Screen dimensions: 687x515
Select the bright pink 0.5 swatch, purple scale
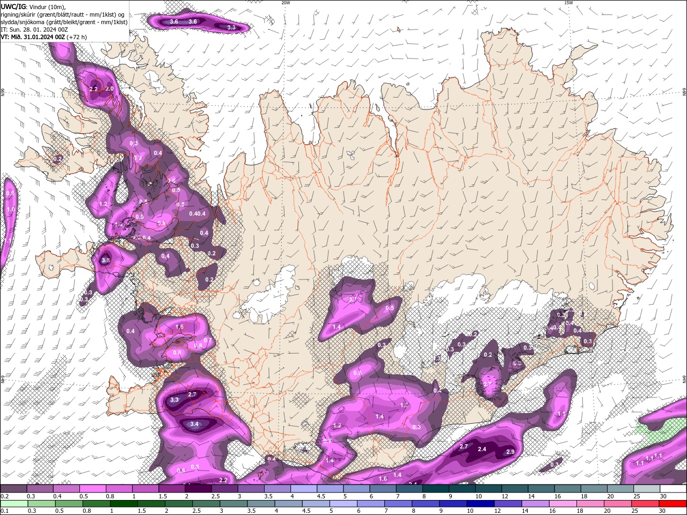point(92,489)
